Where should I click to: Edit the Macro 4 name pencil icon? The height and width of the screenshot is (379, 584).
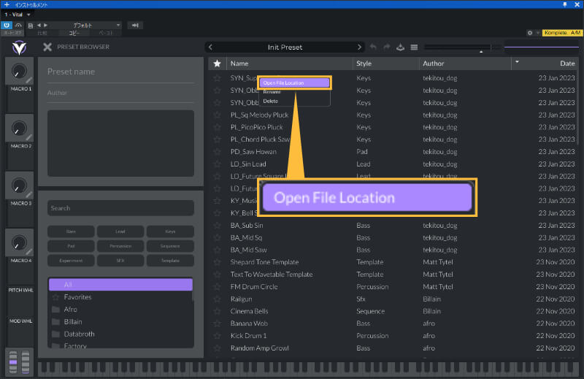pos(29,252)
